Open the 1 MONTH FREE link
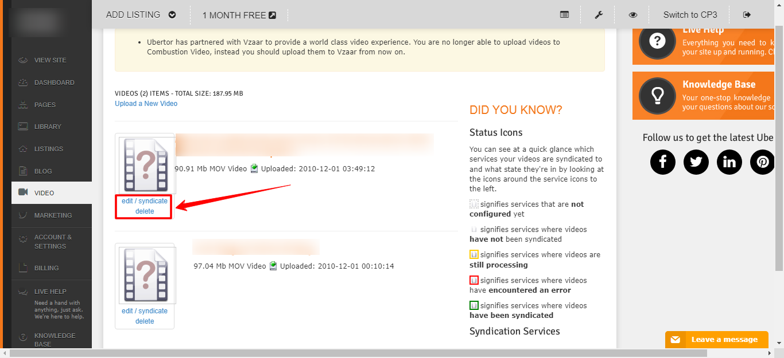The width and height of the screenshot is (784, 358). pyautogui.click(x=239, y=15)
